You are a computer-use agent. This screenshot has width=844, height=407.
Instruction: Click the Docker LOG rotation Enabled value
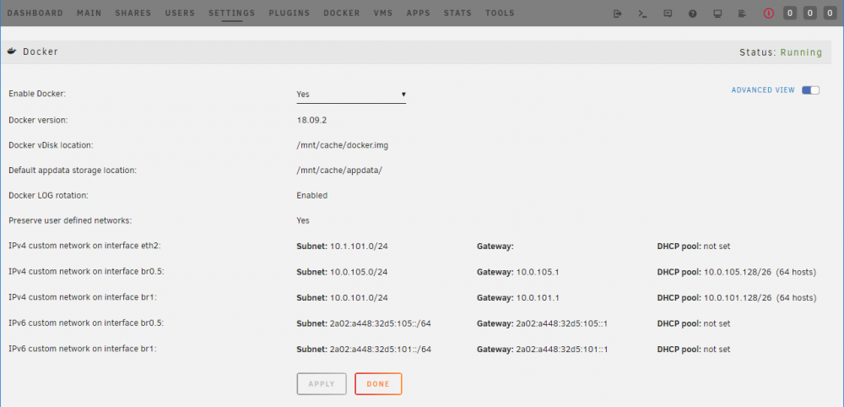[x=312, y=195]
